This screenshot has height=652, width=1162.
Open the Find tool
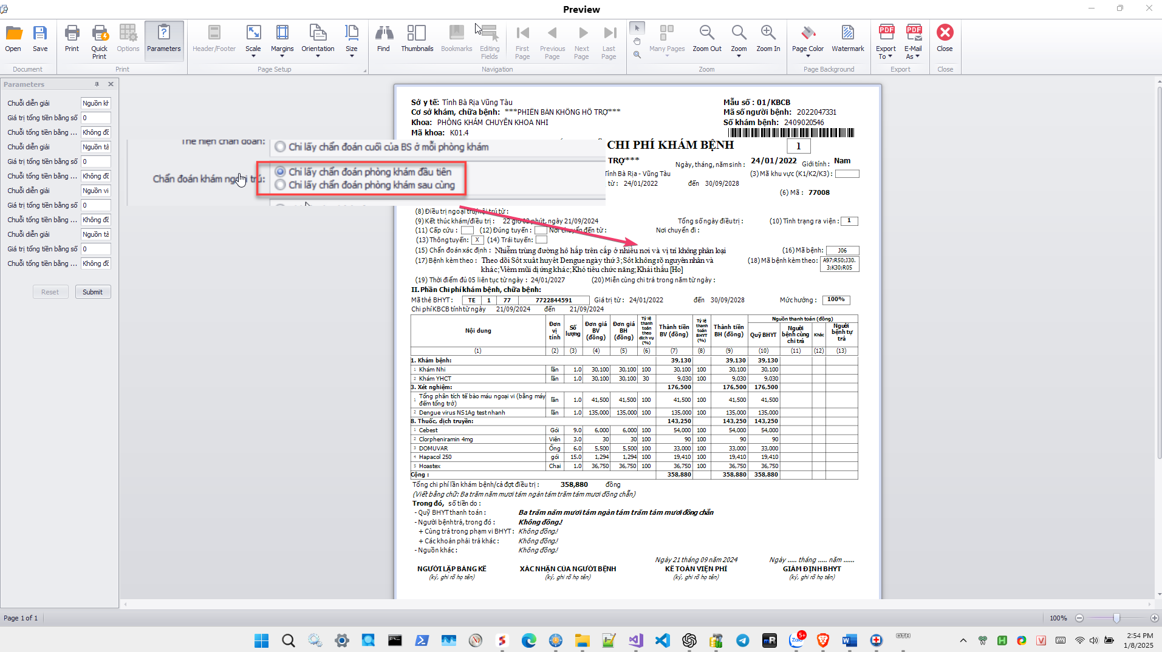coord(383,39)
